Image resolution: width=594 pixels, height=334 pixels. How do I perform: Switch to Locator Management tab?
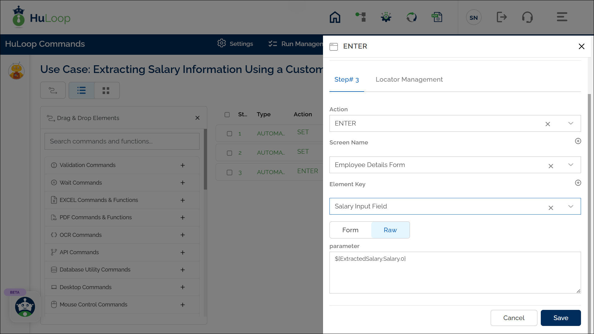(x=409, y=79)
